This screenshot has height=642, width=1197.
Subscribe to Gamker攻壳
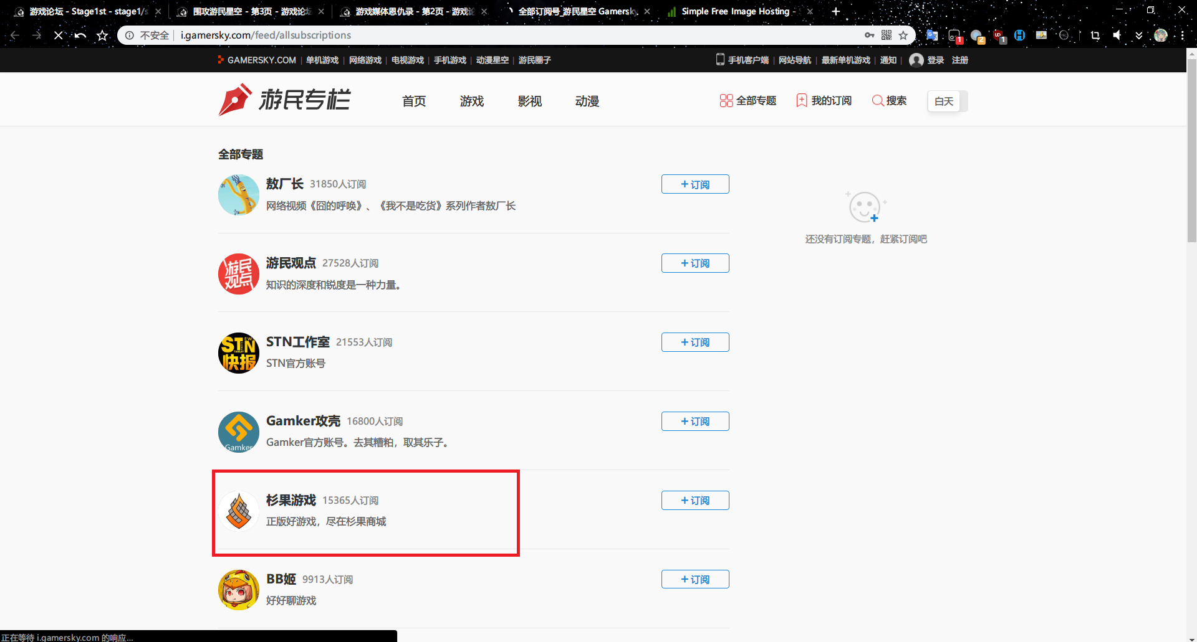coord(695,422)
